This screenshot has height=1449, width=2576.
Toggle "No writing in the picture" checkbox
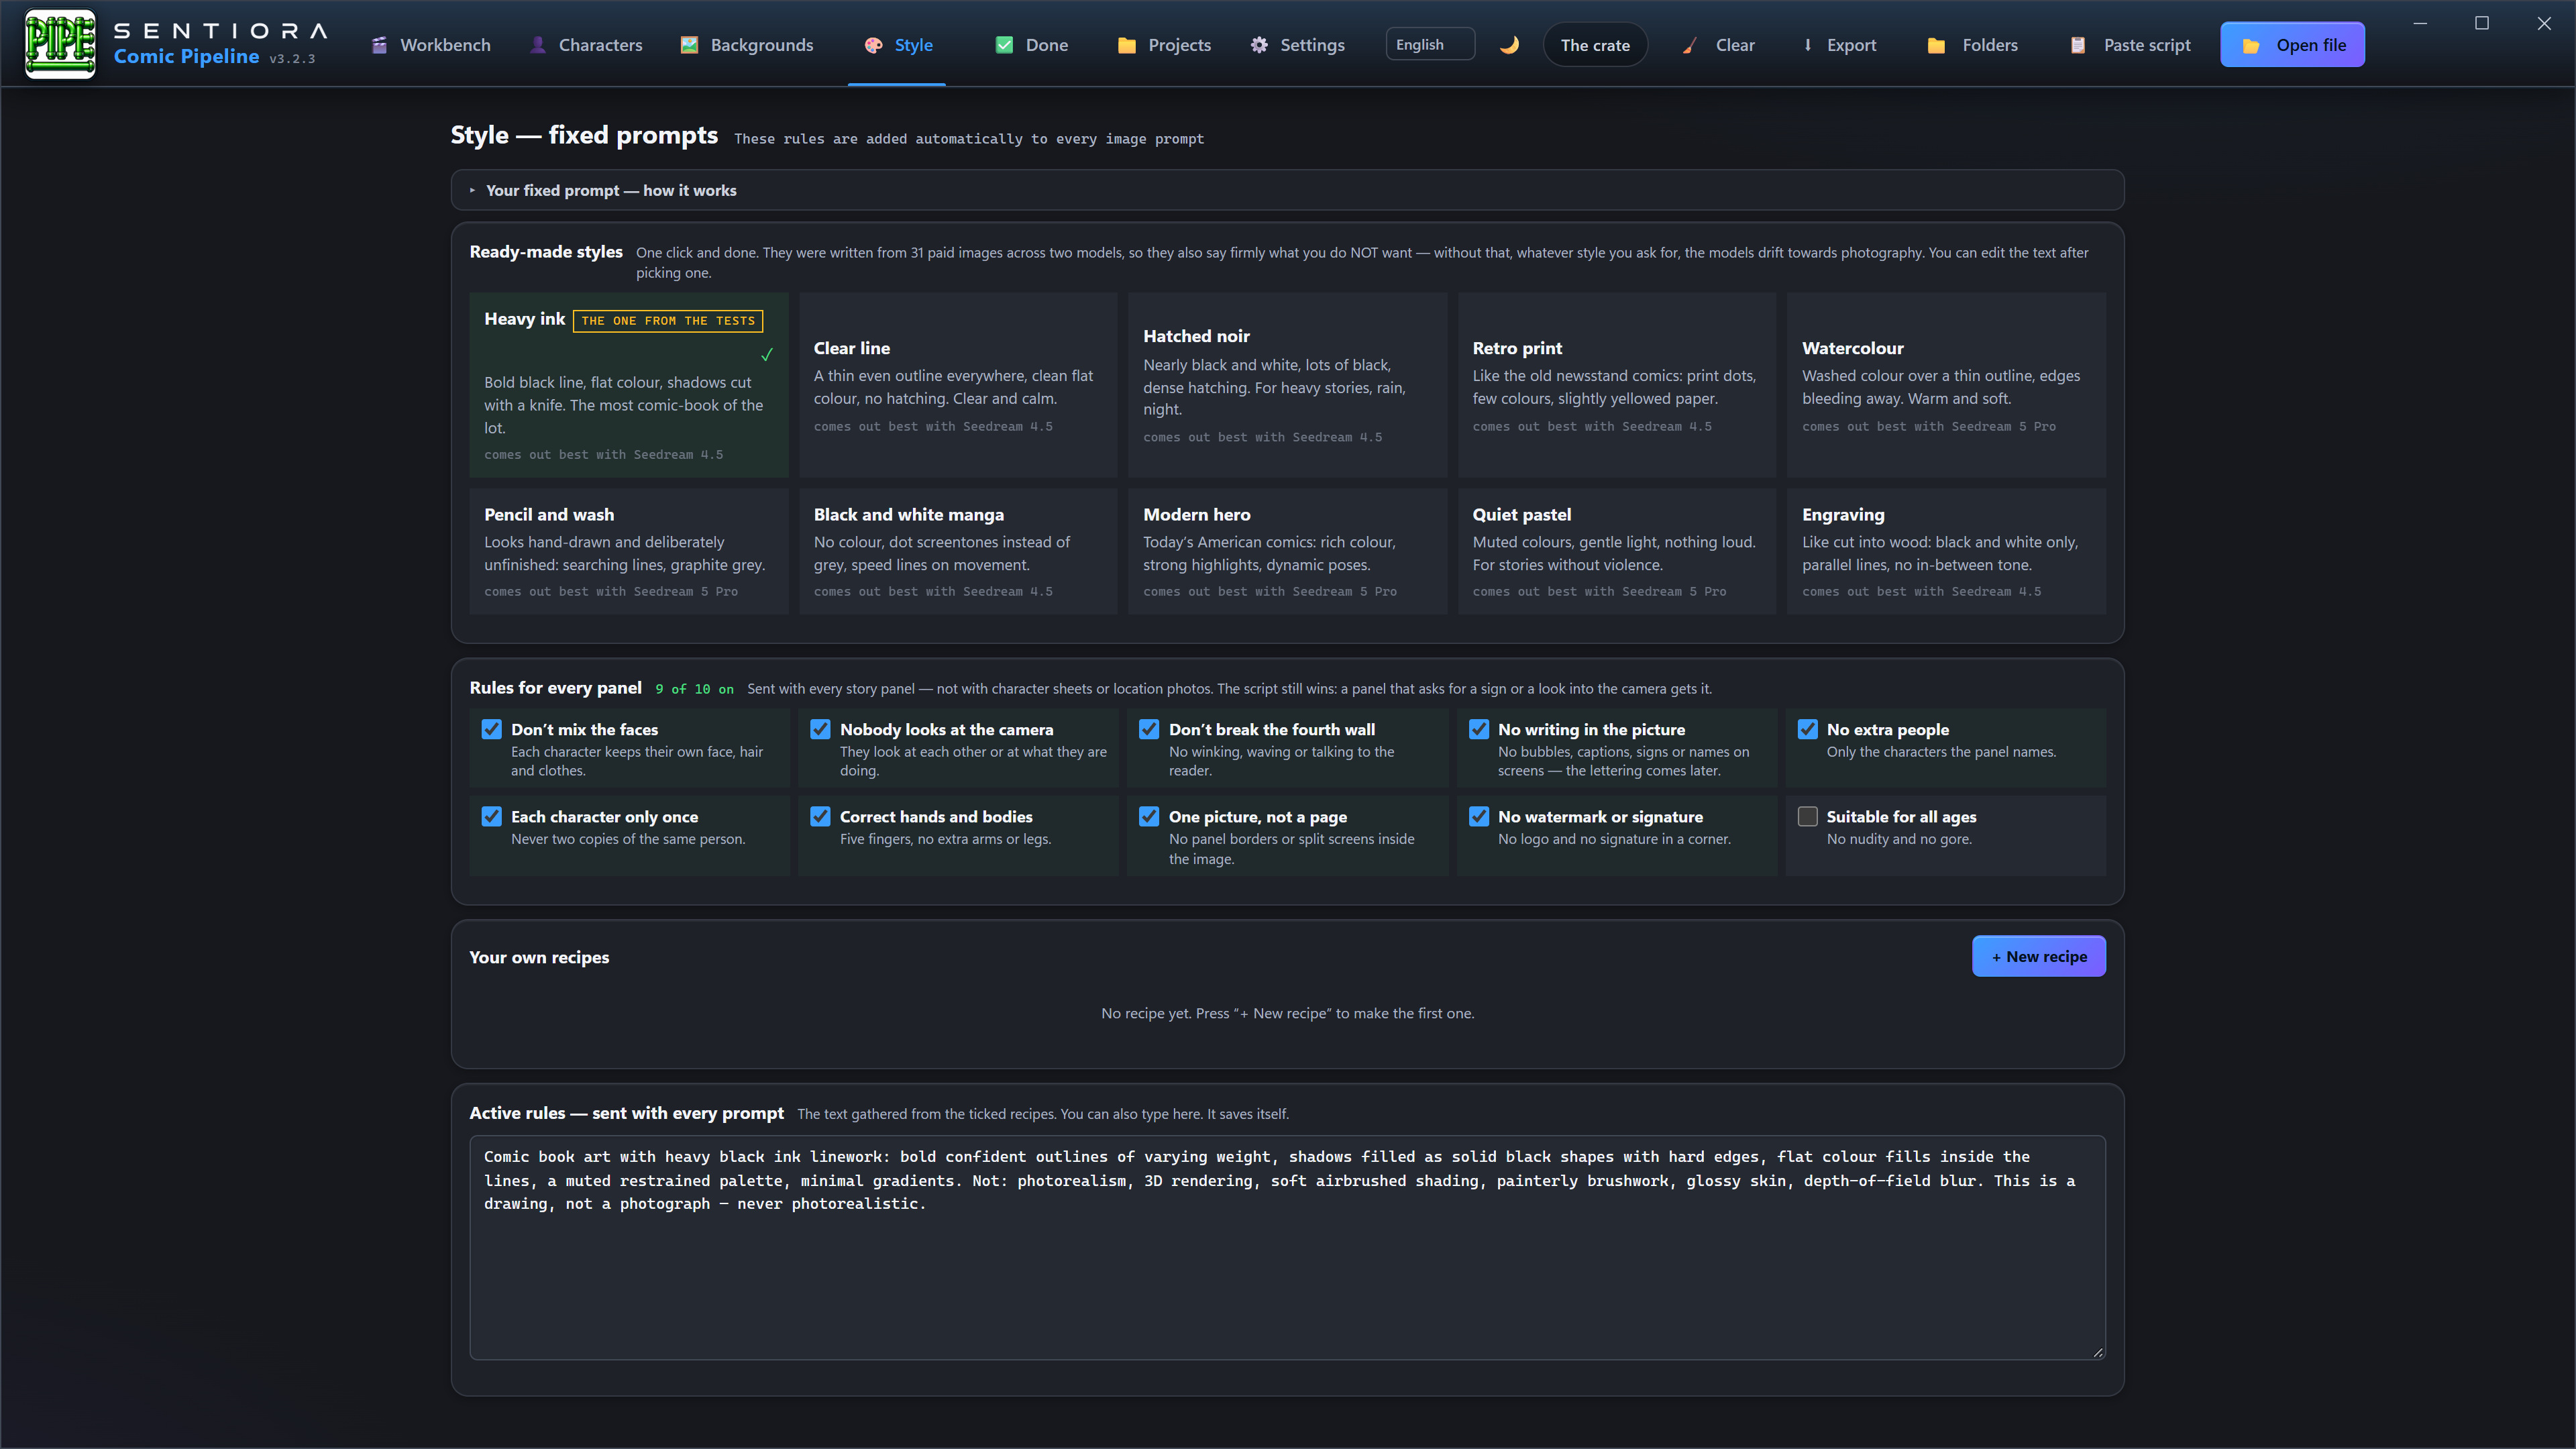1479,729
